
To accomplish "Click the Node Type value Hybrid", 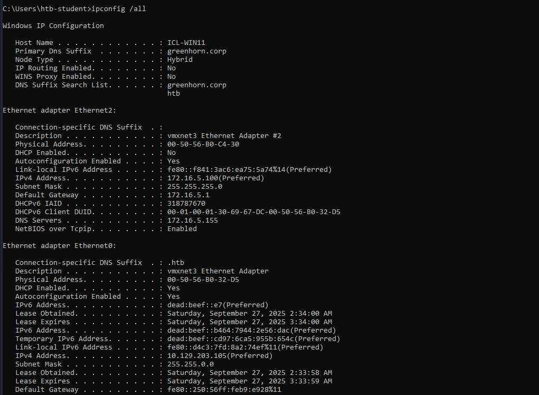I will tap(179, 60).
